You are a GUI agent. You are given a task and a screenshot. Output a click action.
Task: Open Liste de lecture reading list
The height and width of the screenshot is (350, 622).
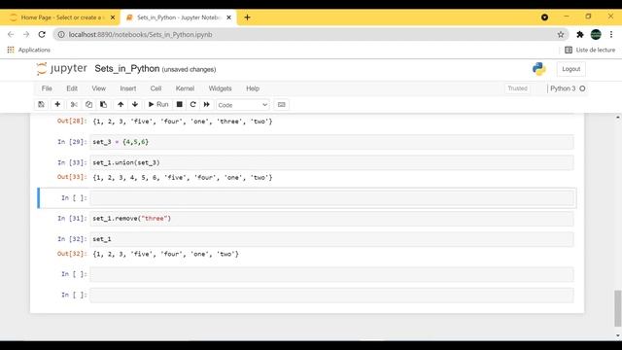coord(590,50)
